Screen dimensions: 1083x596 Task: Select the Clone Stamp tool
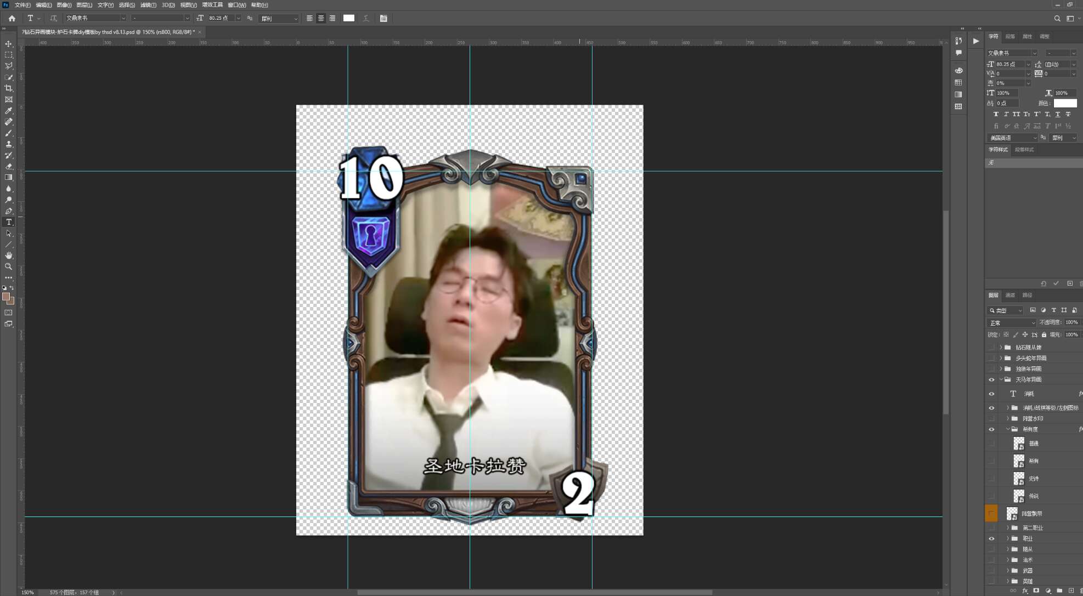pos(8,144)
